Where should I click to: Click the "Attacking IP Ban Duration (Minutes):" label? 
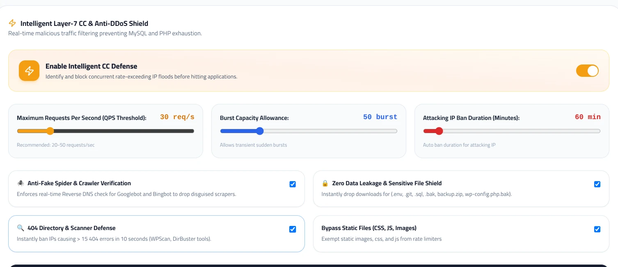tap(472, 118)
